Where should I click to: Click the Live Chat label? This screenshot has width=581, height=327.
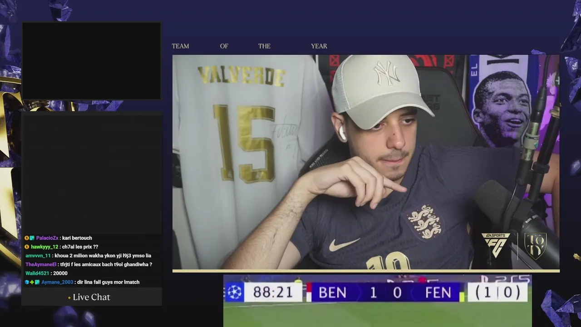(91, 297)
